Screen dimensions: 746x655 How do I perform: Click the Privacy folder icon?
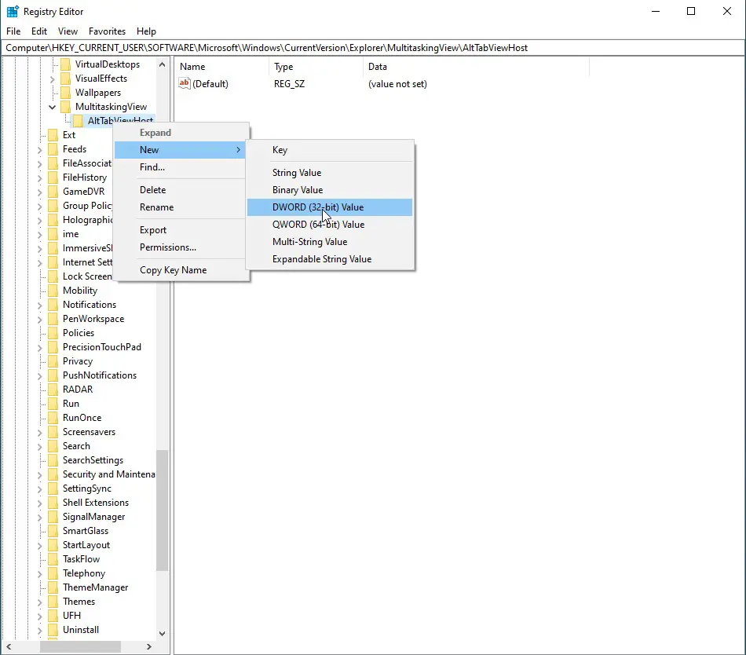(x=53, y=361)
